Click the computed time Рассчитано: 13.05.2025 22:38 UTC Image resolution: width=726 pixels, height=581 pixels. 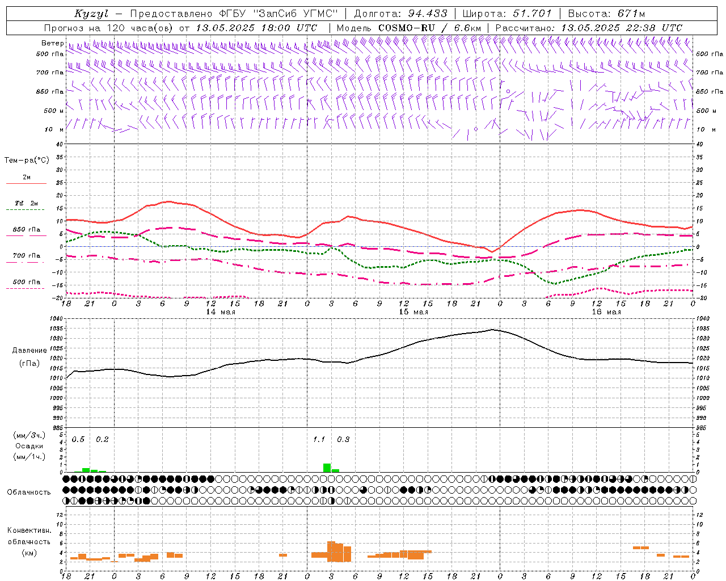click(x=589, y=28)
